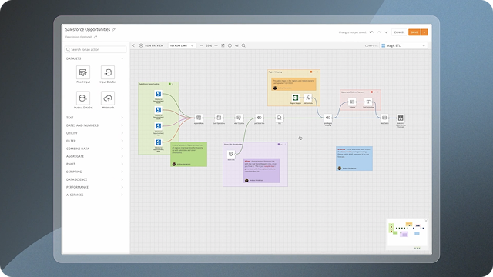
Task: Select the first Salesforce input tile
Action: click(159, 94)
